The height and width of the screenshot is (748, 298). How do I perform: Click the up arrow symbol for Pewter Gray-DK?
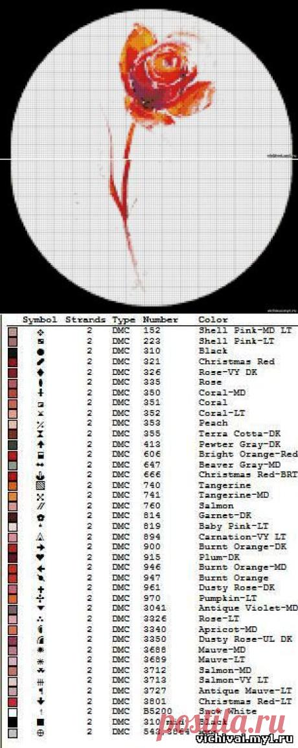[41, 444]
